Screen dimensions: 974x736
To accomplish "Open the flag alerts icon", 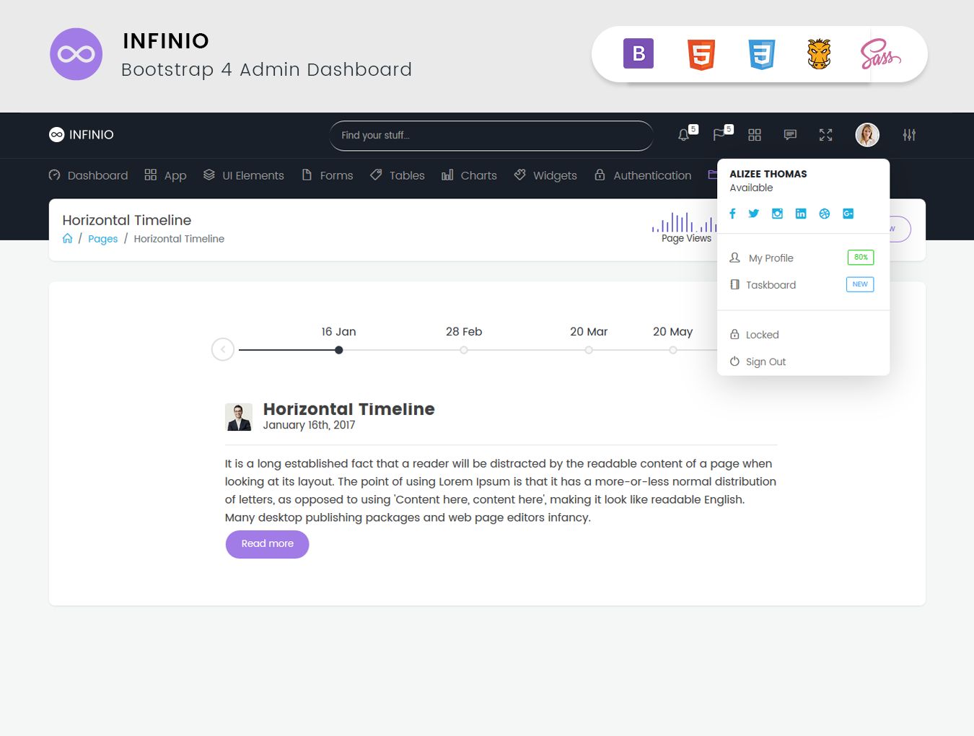I will (x=719, y=135).
